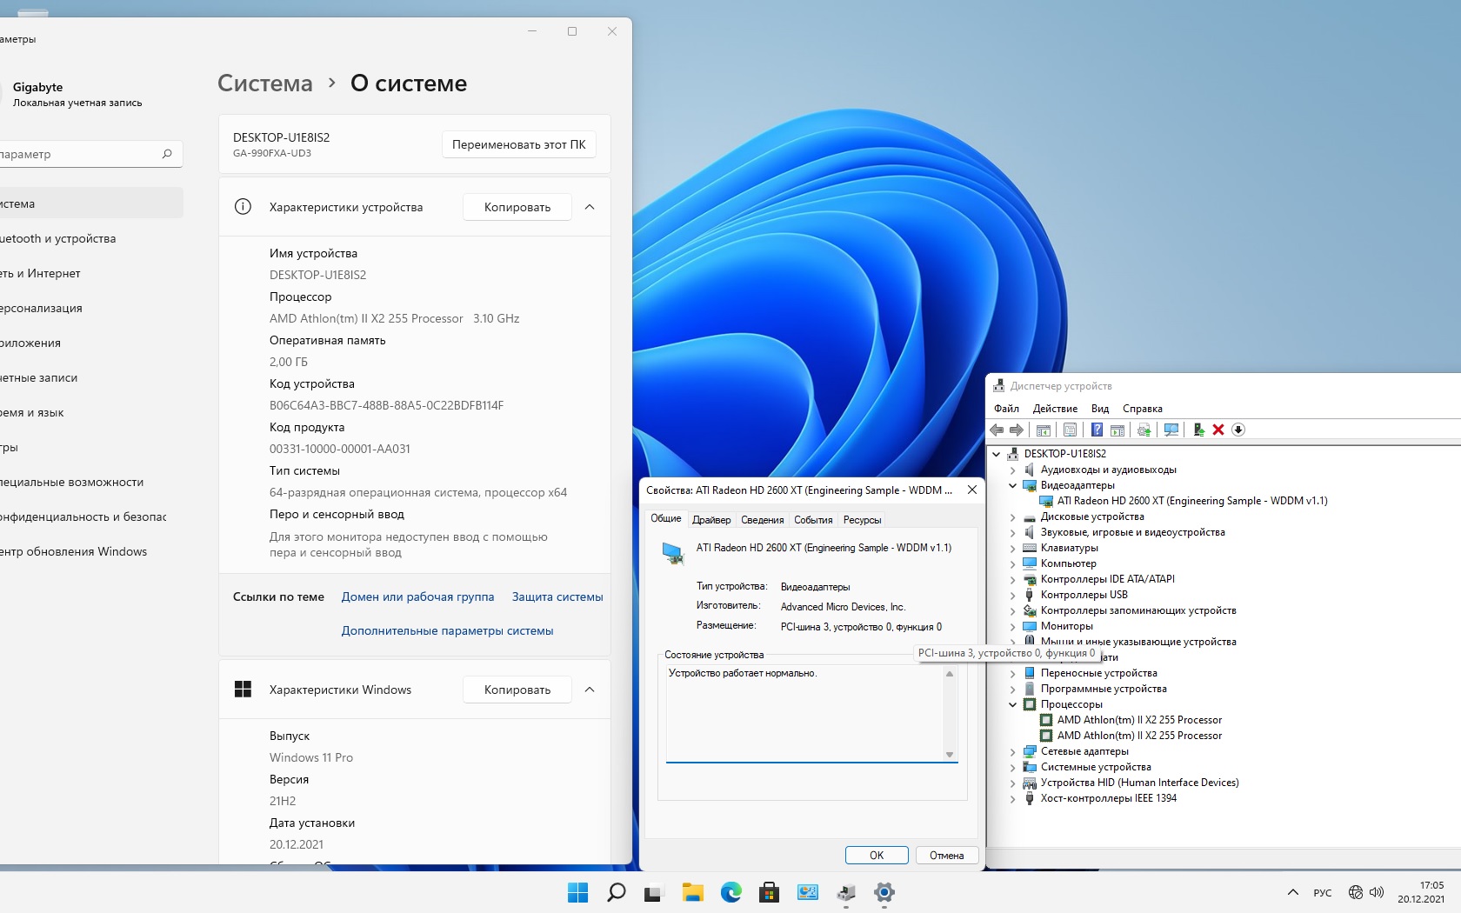Collapse the Характеристики Windows section chevron

(x=590, y=690)
